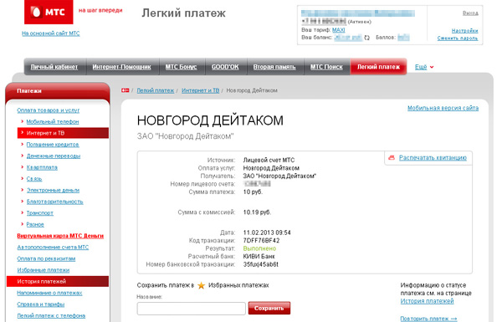
Task: Open Интернет-Помощник tab
Action: [121, 67]
